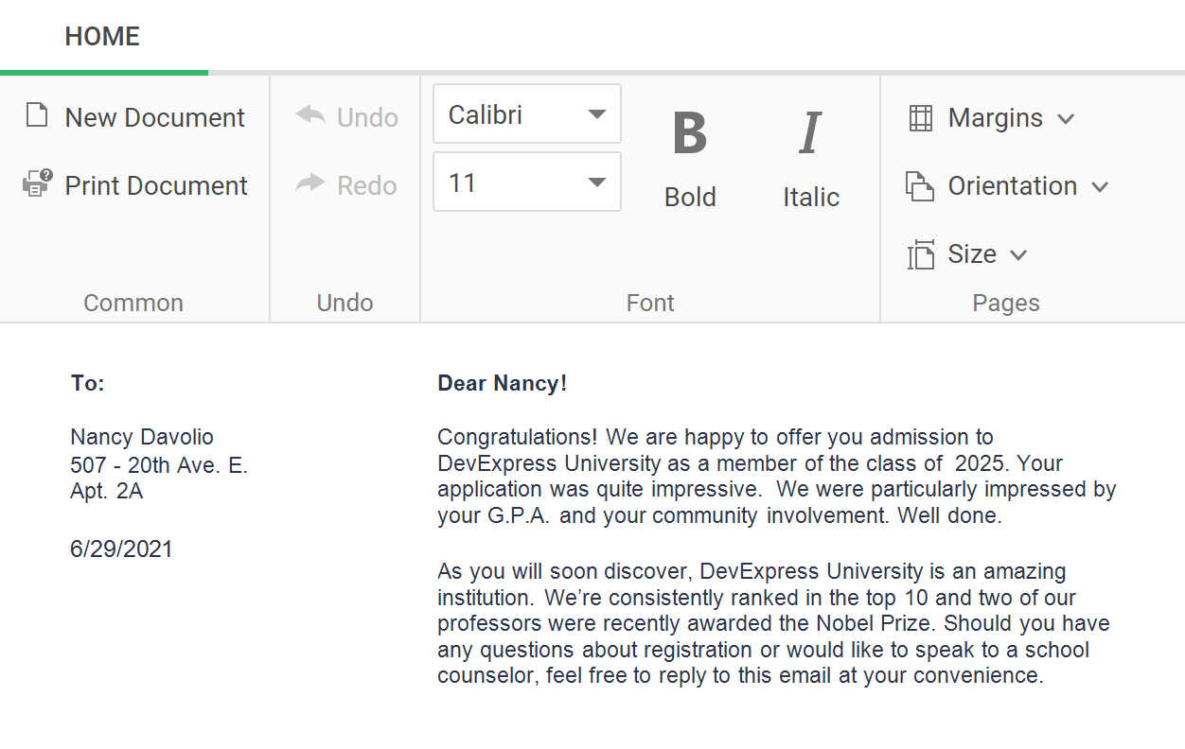The image size is (1185, 749).
Task: Switch to the HOME ribbon tab
Action: coord(102,37)
